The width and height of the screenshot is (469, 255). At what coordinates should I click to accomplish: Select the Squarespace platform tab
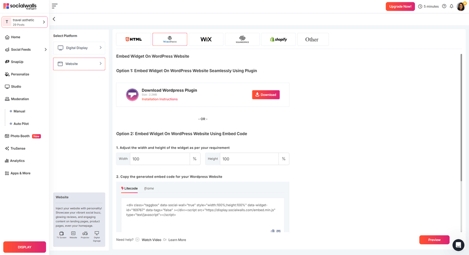(242, 39)
